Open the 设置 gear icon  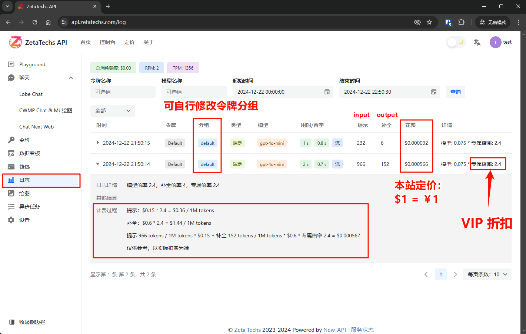point(11,220)
